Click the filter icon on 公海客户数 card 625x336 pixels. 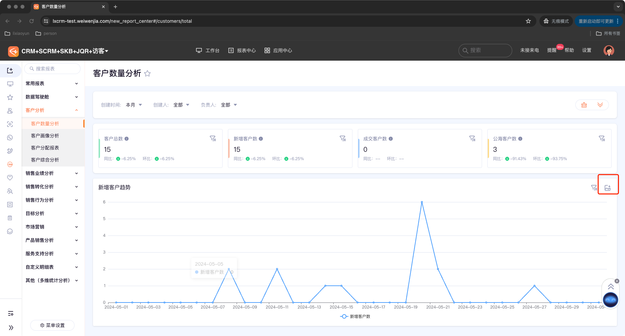coord(602,138)
